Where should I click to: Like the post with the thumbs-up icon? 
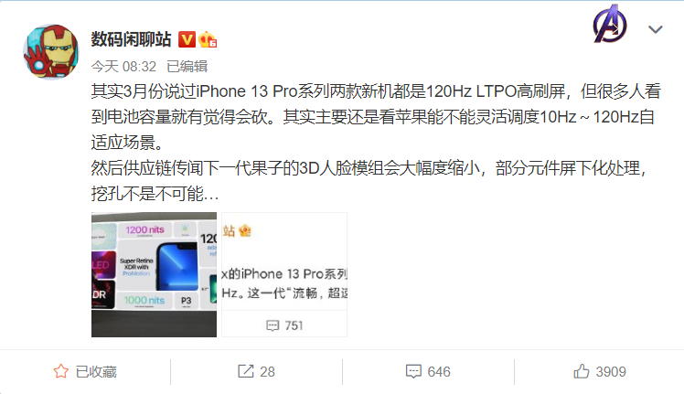click(581, 371)
